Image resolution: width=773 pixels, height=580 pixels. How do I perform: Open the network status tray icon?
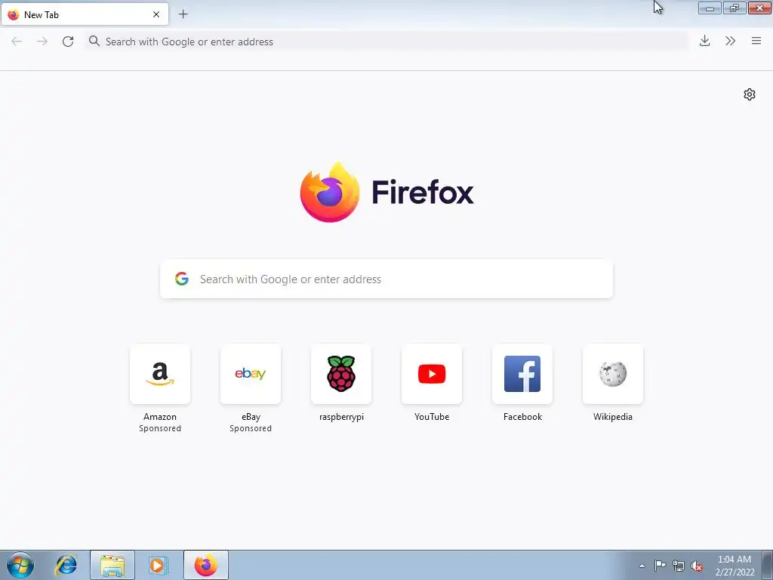(x=679, y=566)
